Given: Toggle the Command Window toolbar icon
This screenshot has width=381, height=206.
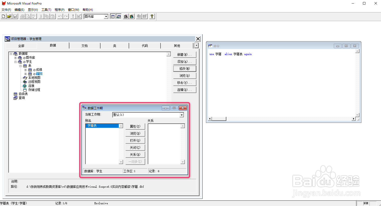Looking at the screenshot, I should pyautogui.click(x=113, y=16).
